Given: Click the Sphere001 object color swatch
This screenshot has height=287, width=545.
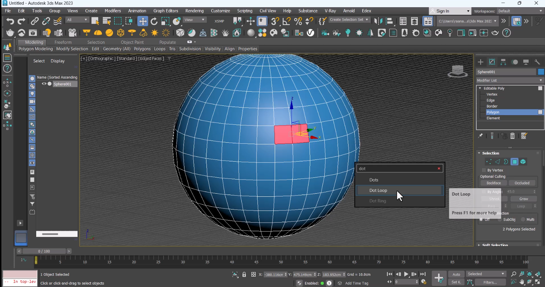Looking at the screenshot, I should pos(541,72).
